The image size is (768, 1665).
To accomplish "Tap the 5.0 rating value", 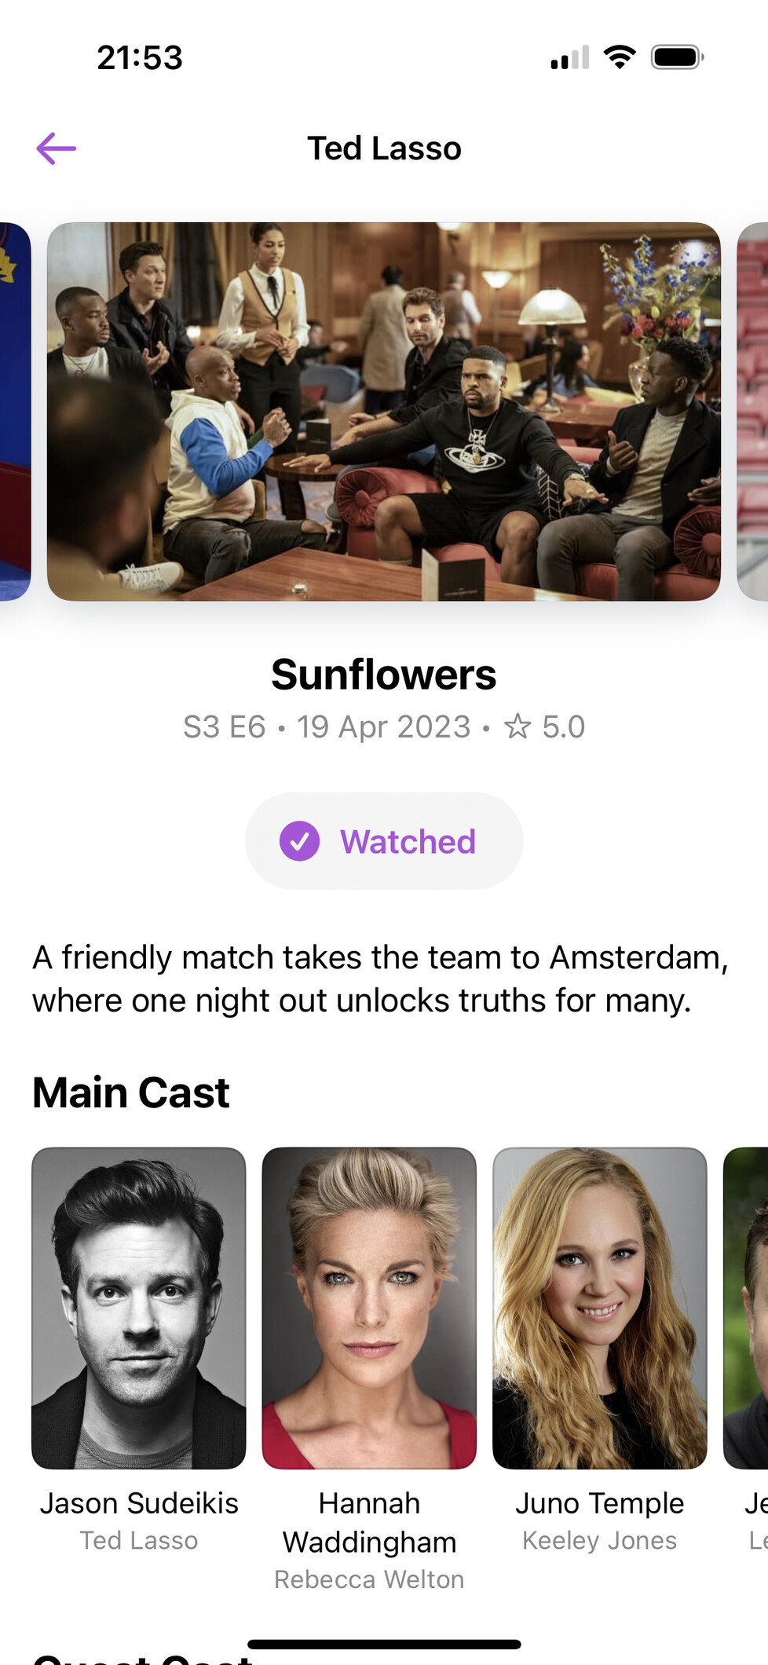I will pos(564,726).
